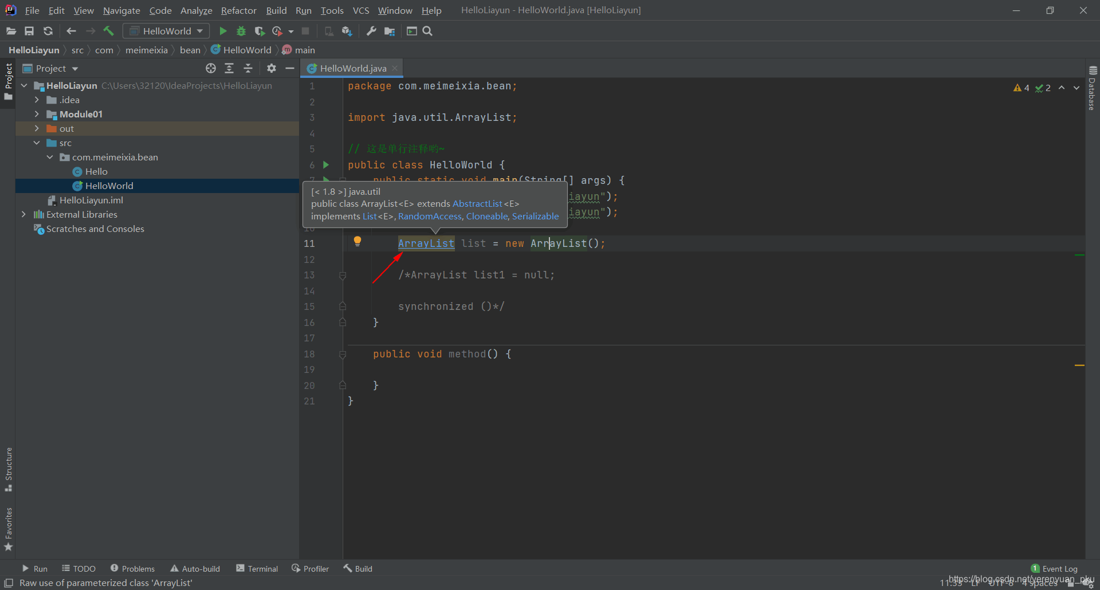Viewport: 1100px width, 590px height.
Task: Click the Reload All from Disk icon
Action: pyautogui.click(x=48, y=31)
